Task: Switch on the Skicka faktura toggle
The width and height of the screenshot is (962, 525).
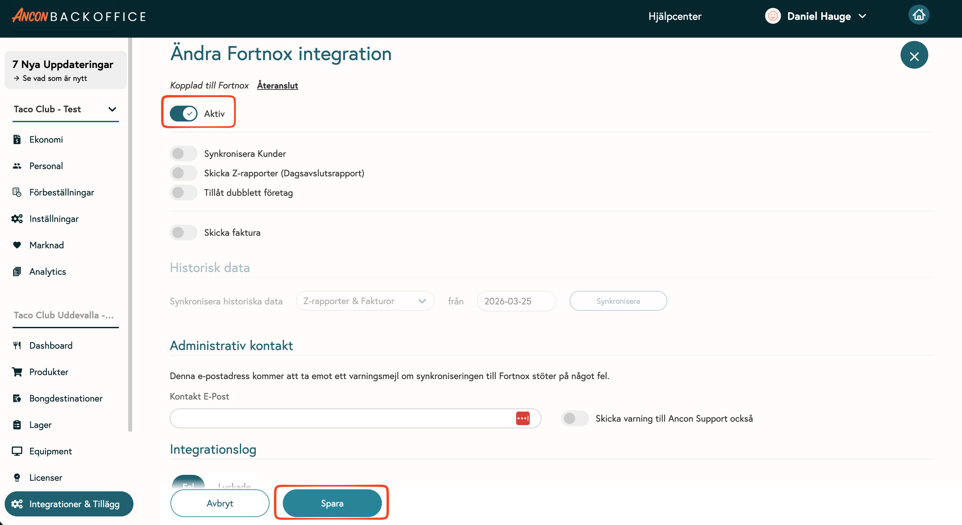Action: coord(183,232)
